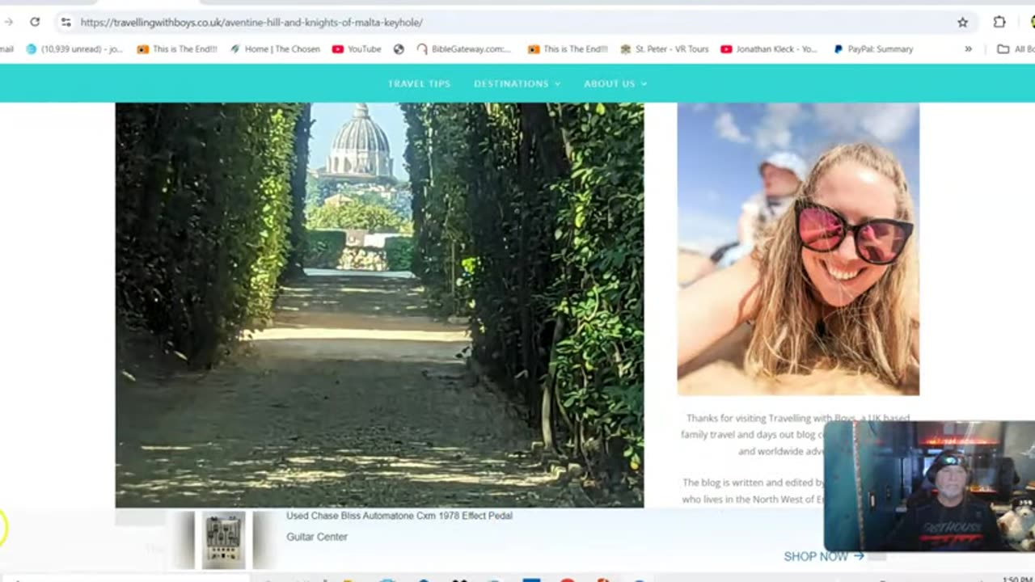Open the second This is The End!!! bookmark
This screenshot has width=1035, height=582.
568,49
